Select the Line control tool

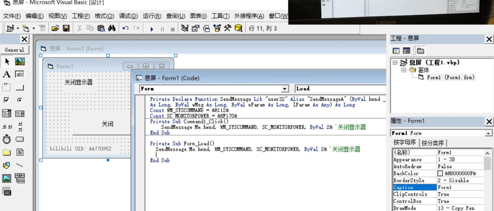20,165
